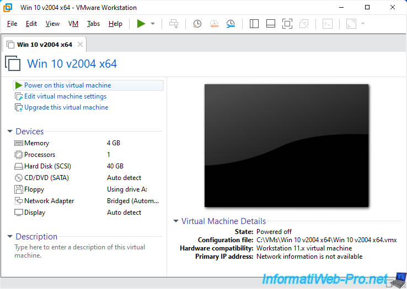407x289 pixels.
Task: Click 'Network information is not available' text
Action: pyautogui.click(x=309, y=257)
